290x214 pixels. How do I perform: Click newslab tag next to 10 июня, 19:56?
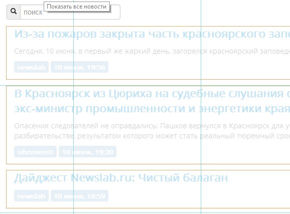tap(31, 67)
